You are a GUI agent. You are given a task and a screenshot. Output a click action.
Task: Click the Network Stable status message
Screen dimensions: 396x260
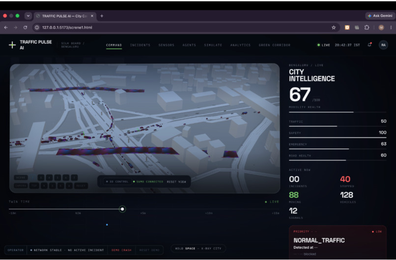[x=67, y=250]
